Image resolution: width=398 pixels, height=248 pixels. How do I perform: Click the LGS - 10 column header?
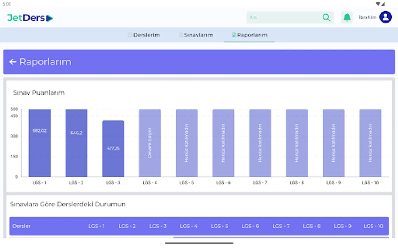[x=373, y=226]
